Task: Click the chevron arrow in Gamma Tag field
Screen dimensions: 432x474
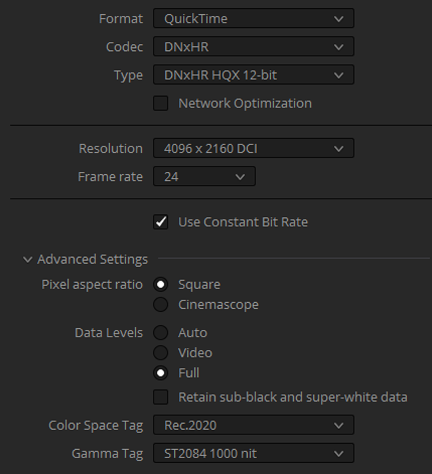Action: pos(338,454)
